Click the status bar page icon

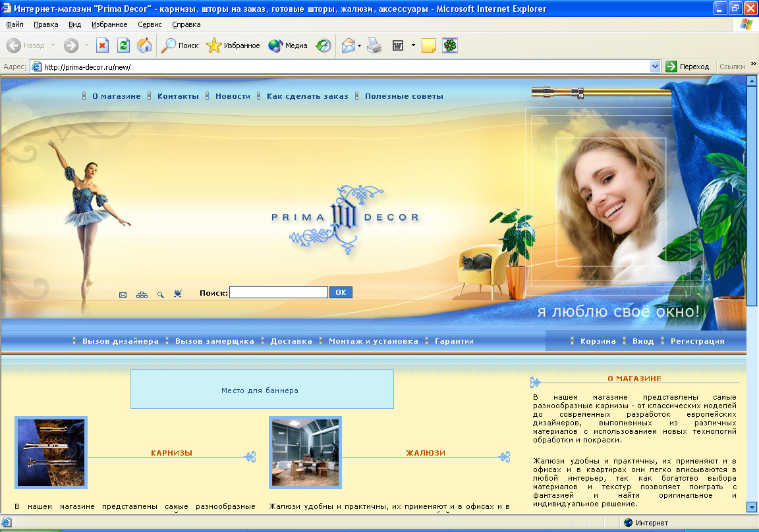coord(7,522)
